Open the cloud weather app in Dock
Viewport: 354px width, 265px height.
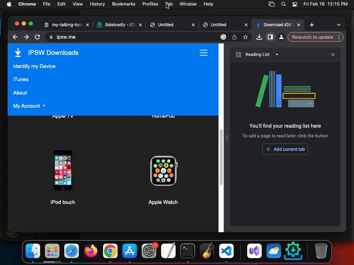pyautogui.click(x=274, y=251)
